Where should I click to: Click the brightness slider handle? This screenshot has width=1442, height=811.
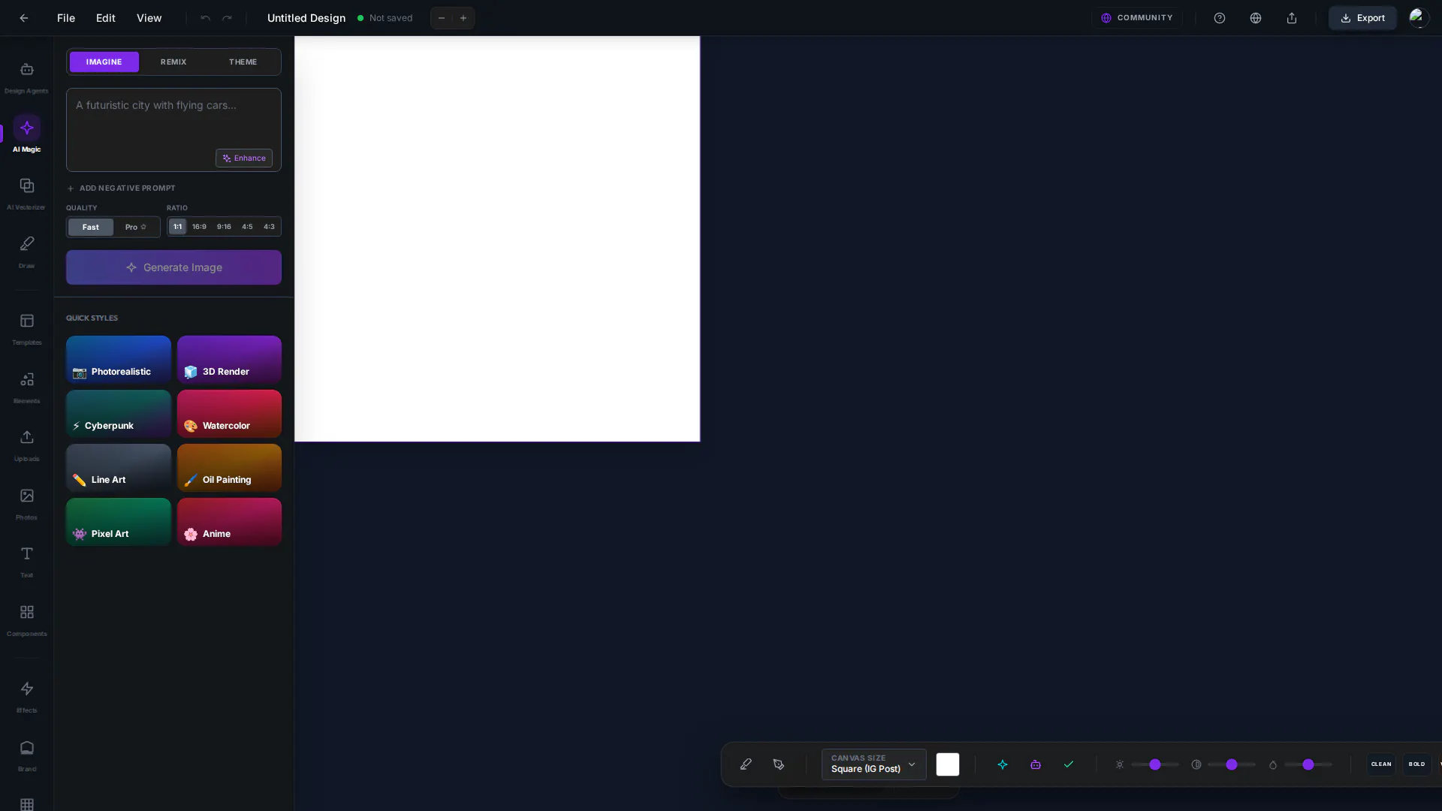[x=1155, y=764]
